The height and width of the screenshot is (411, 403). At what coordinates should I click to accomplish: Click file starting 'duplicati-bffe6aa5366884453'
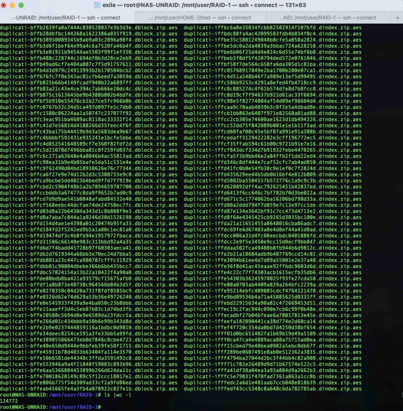89,370
